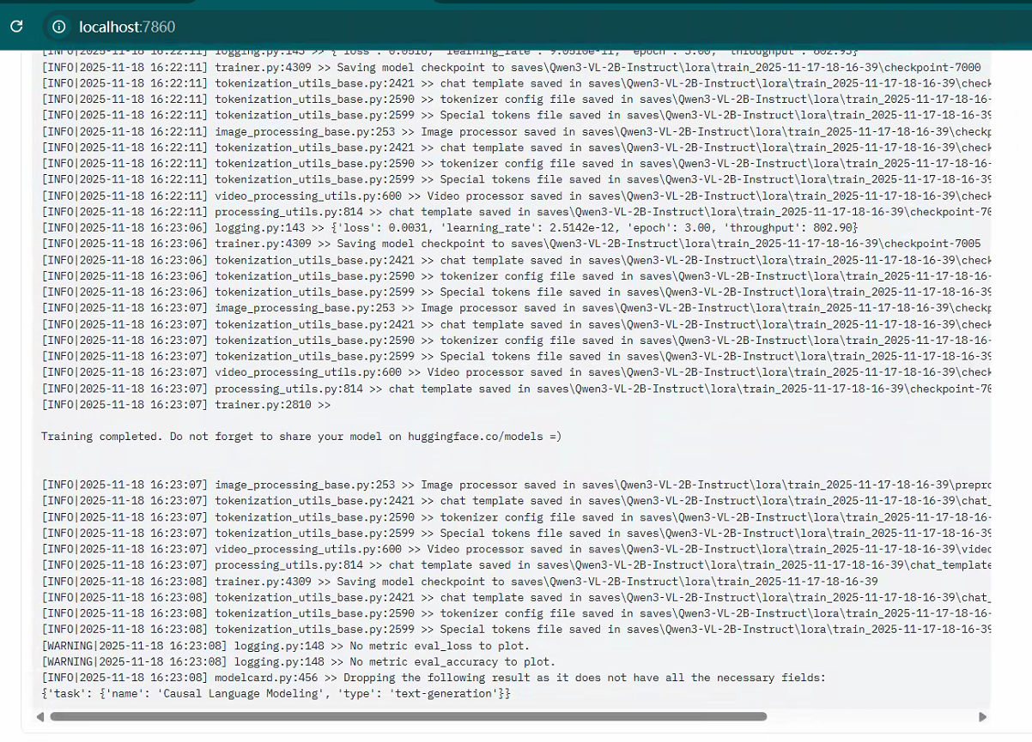Click the 16:23:08 trainer.py:4309 saving model checkpoint line
Image resolution: width=1032 pixels, height=742 pixels.
tap(459, 582)
